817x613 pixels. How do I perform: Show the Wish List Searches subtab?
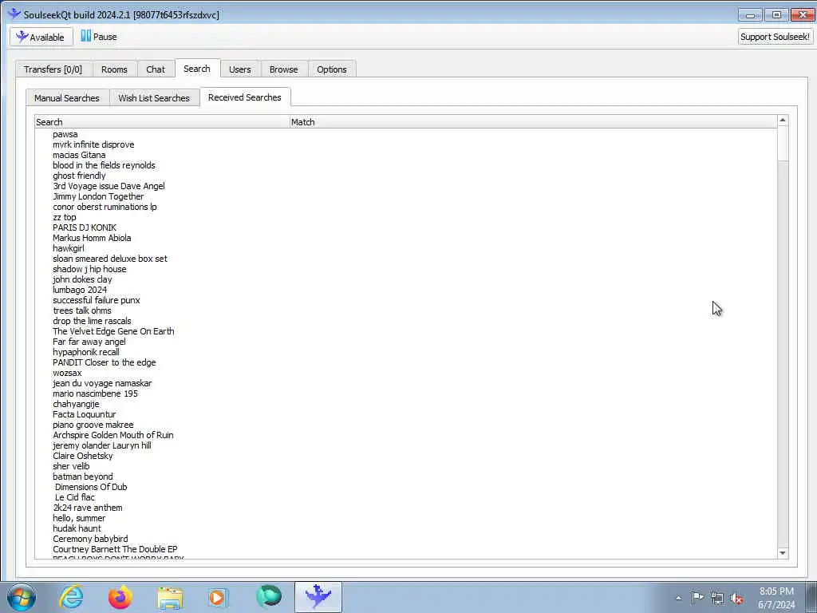click(154, 98)
